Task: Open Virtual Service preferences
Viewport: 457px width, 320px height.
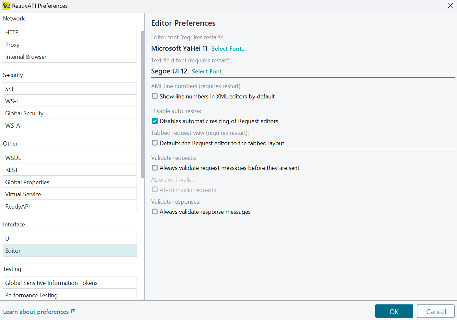Action: point(70,194)
